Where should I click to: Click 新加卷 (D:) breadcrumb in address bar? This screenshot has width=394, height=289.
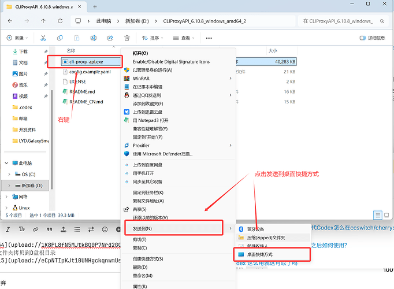137,21
